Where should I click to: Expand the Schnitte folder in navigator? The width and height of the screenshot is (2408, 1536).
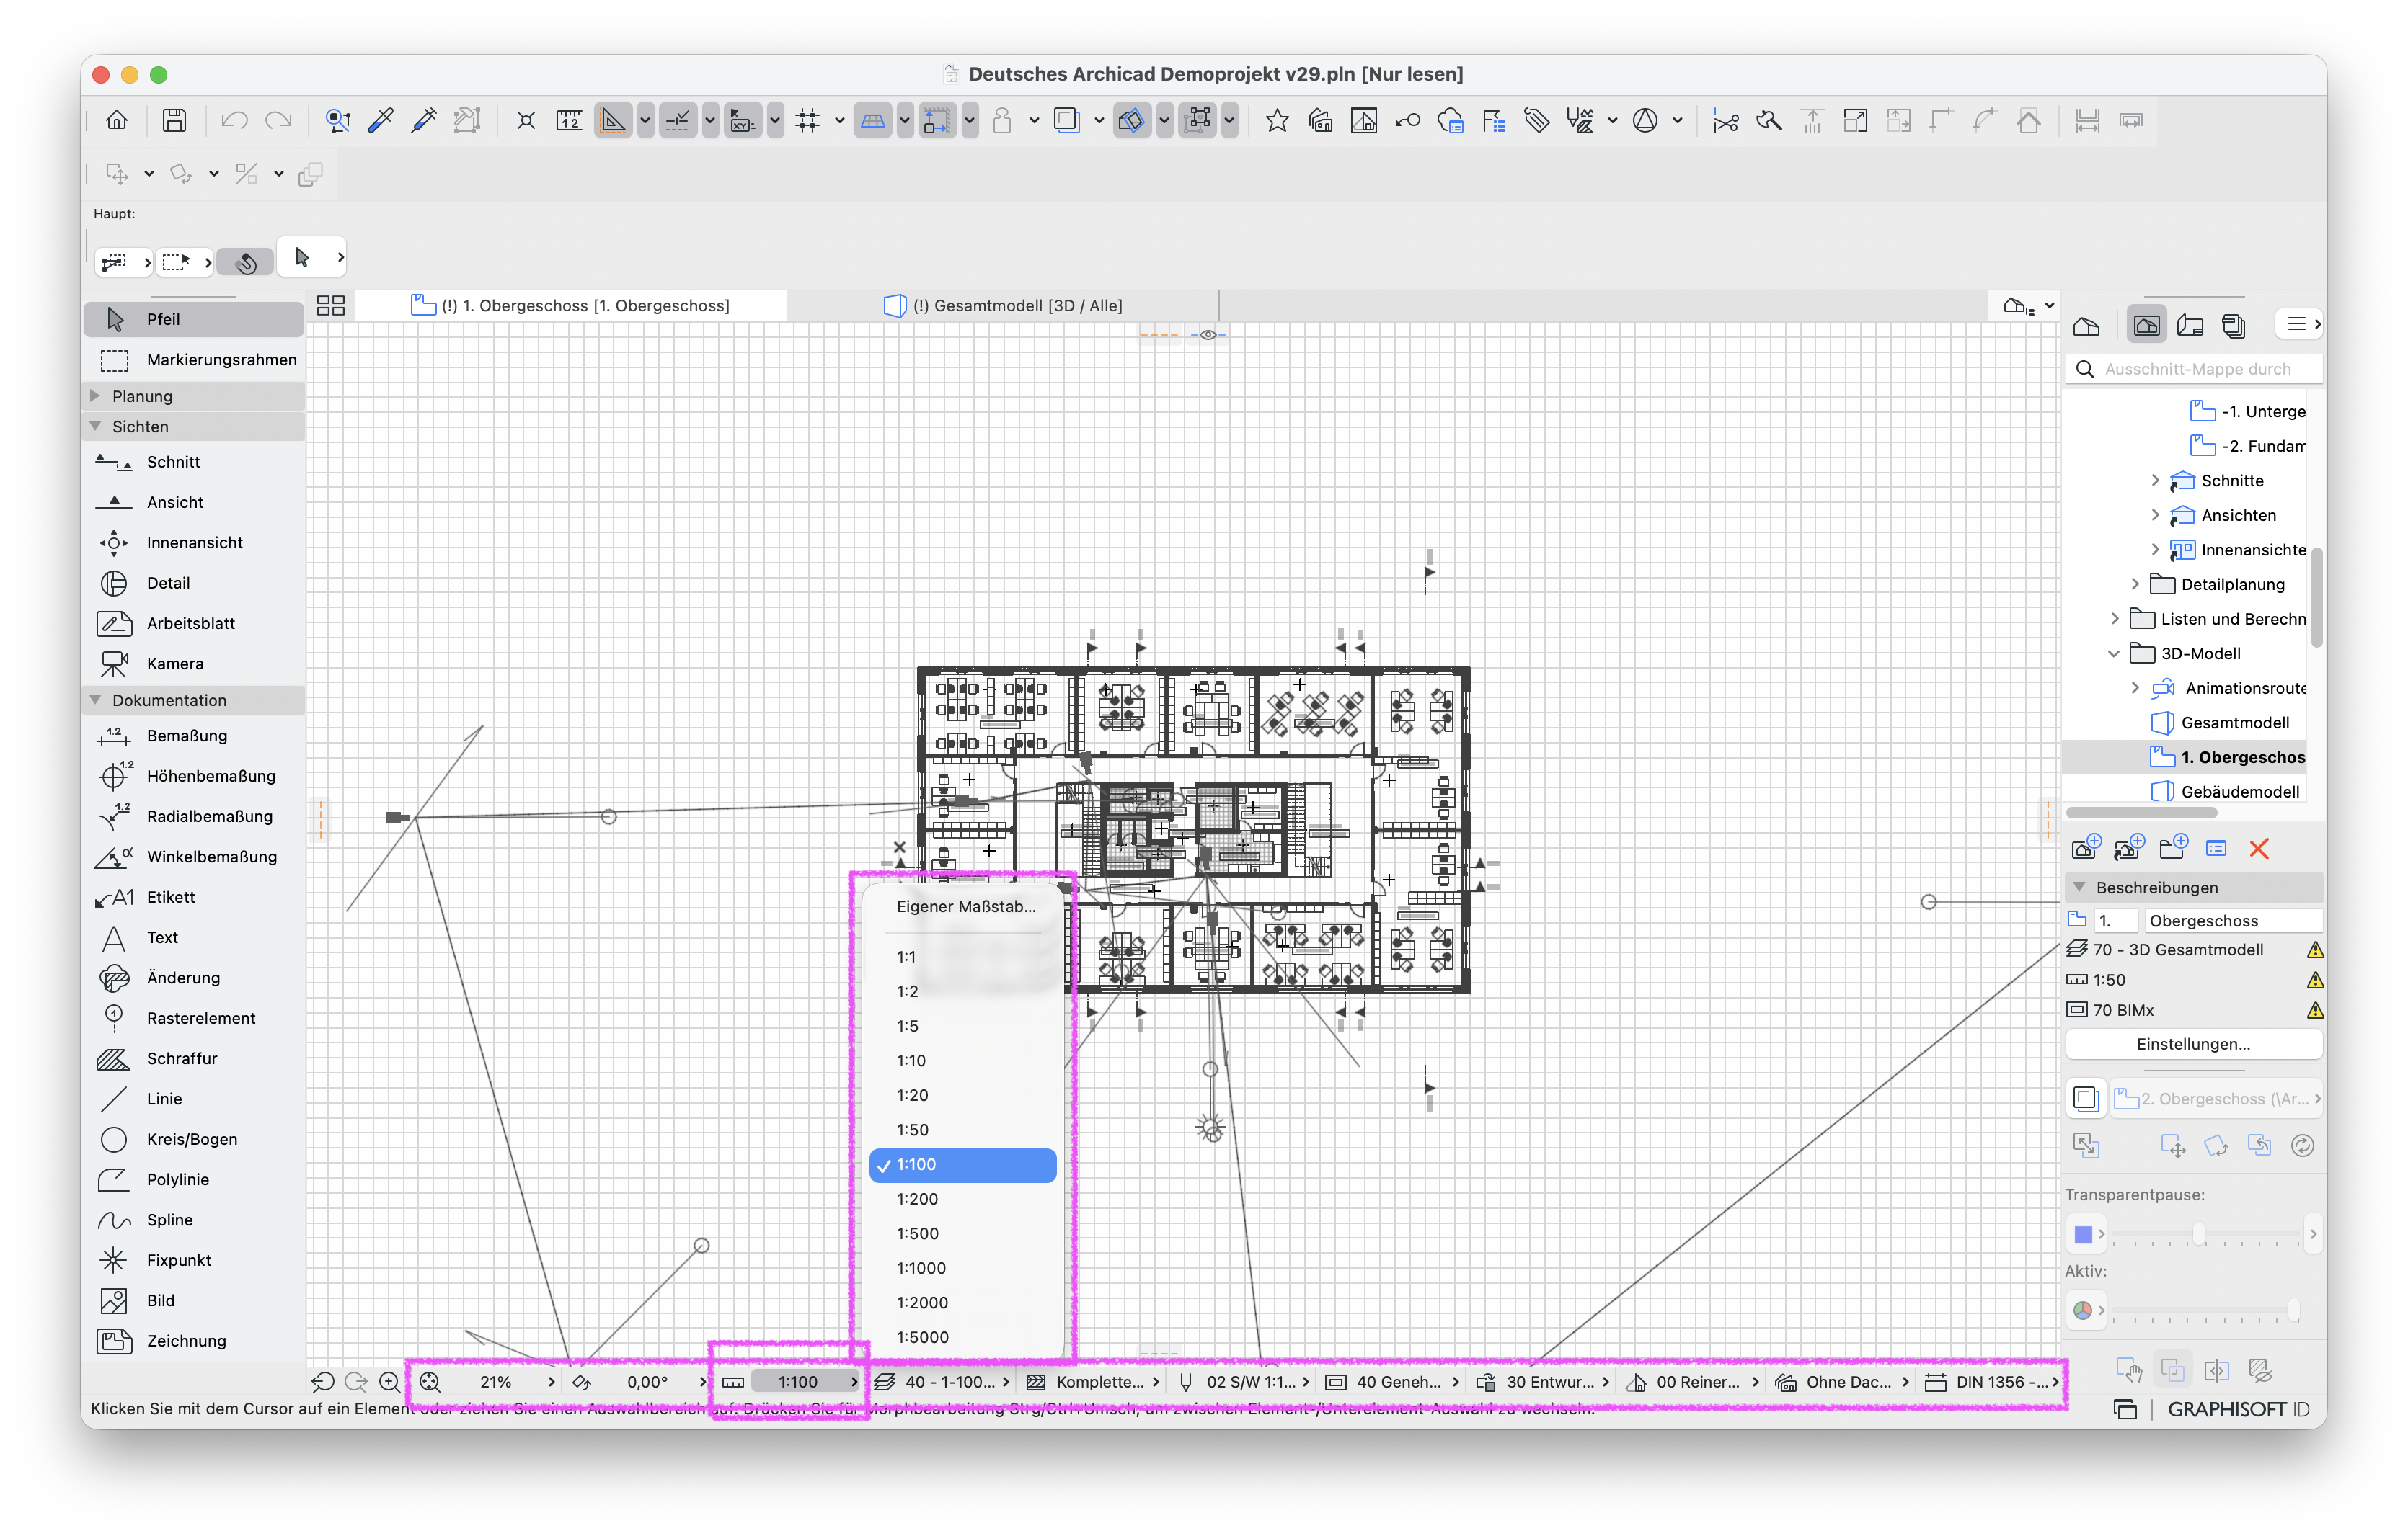[2155, 481]
